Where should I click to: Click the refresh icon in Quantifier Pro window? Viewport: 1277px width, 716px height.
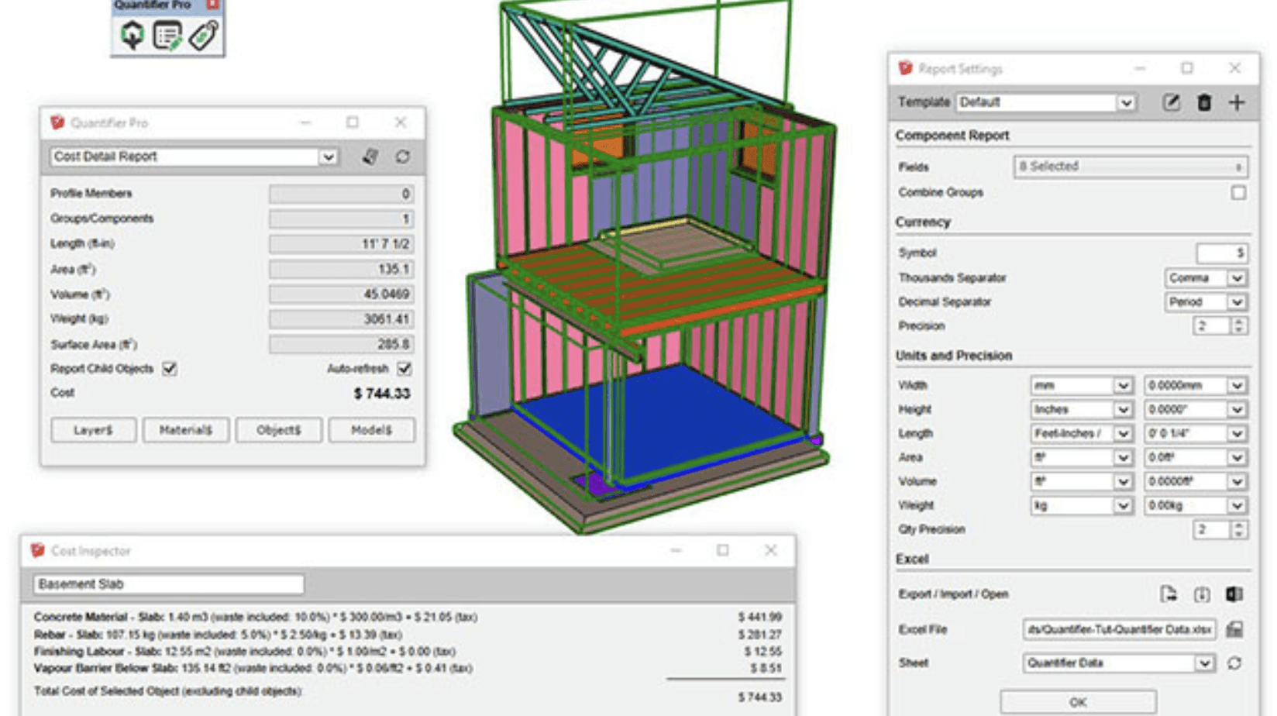click(x=402, y=156)
